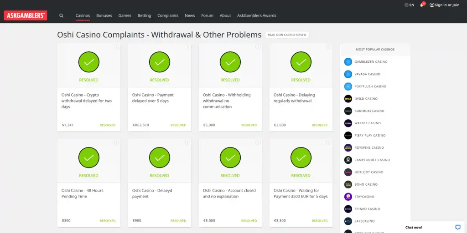
Task: Click the globe language icon
Action: point(406,5)
